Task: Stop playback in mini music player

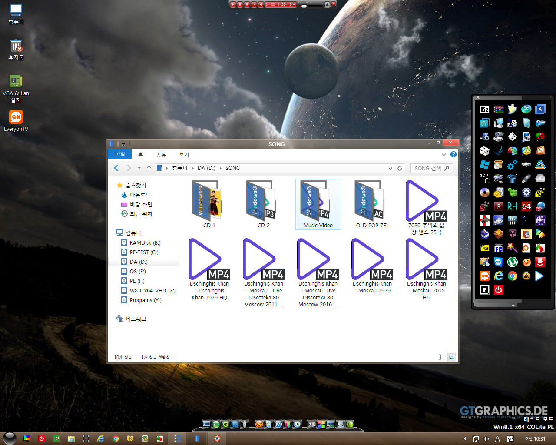Action: 247,4
